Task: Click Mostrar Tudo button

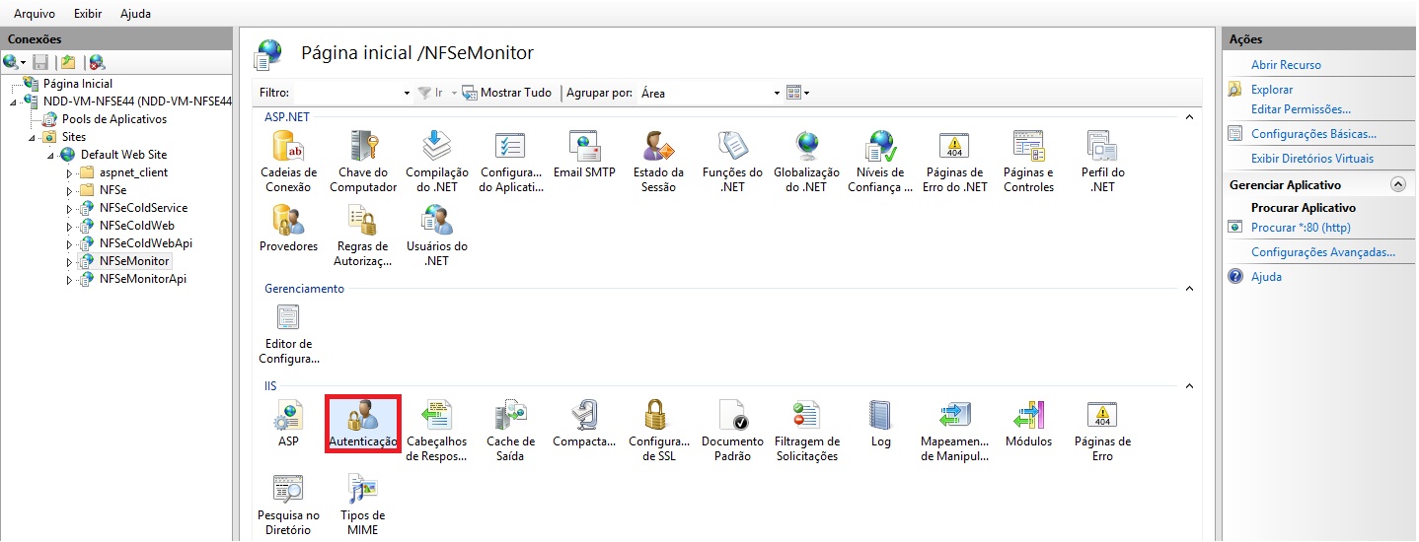Action: coord(506,93)
